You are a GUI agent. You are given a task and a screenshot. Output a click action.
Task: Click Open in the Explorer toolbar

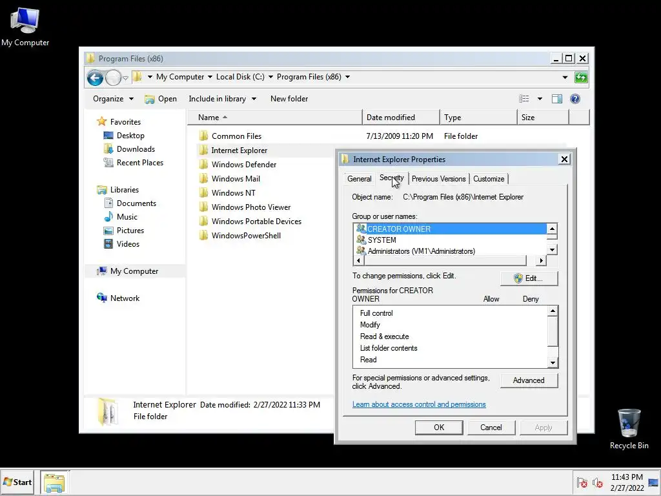click(x=161, y=99)
